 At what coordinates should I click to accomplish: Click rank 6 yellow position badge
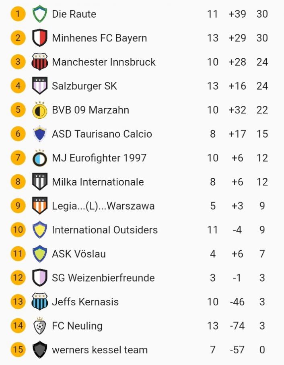(18, 134)
